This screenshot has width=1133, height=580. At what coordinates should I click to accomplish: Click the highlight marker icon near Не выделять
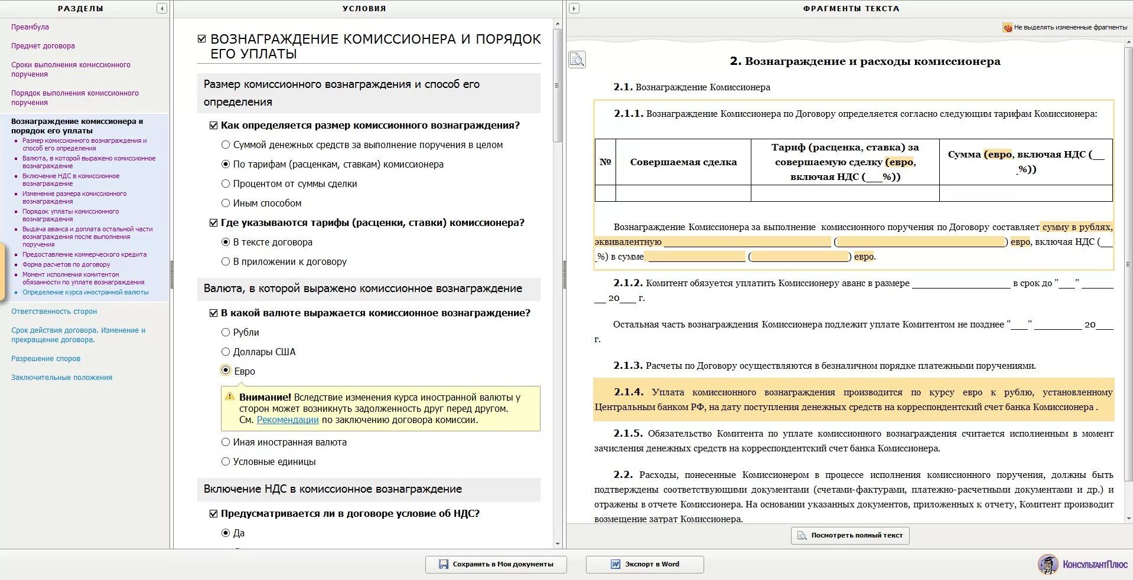pos(1007,27)
